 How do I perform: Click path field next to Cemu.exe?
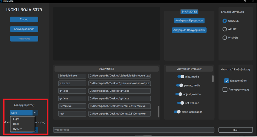point(119,106)
